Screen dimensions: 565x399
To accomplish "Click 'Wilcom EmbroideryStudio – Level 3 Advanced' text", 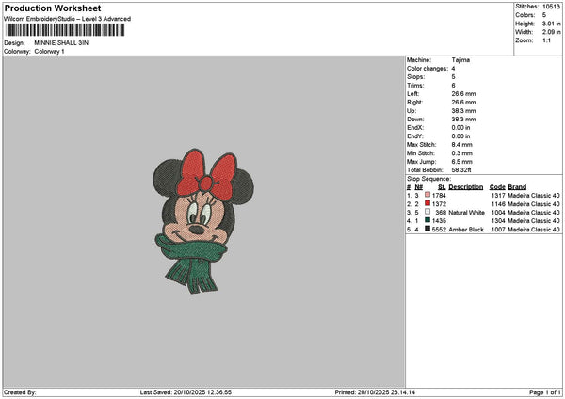I will pos(68,19).
